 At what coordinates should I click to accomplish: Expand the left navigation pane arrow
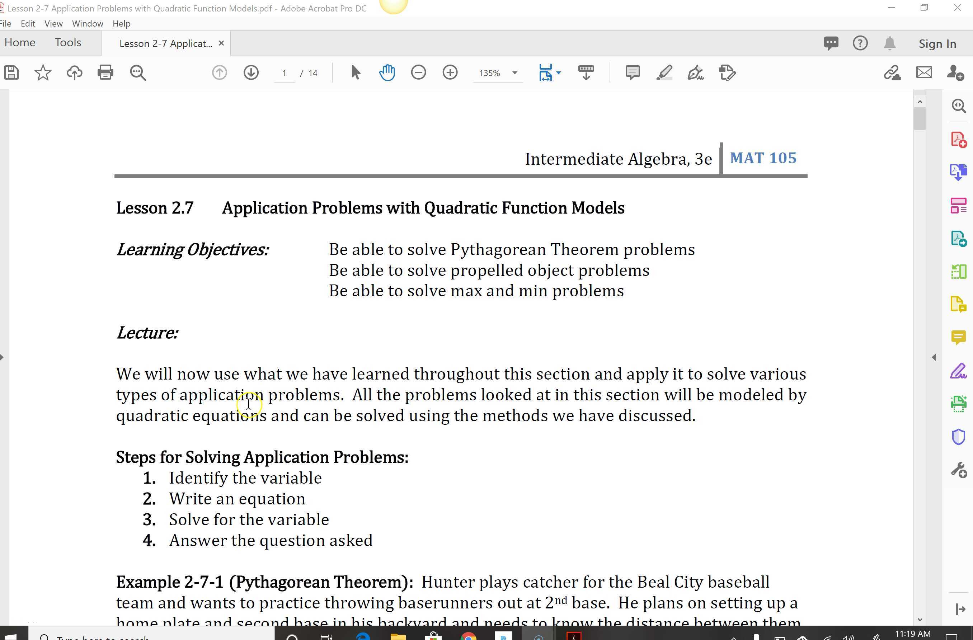(x=3, y=357)
